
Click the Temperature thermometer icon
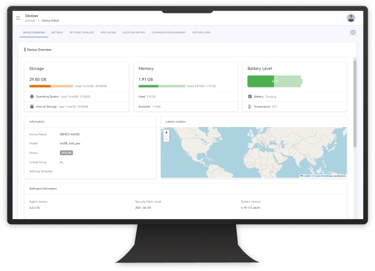coord(250,106)
